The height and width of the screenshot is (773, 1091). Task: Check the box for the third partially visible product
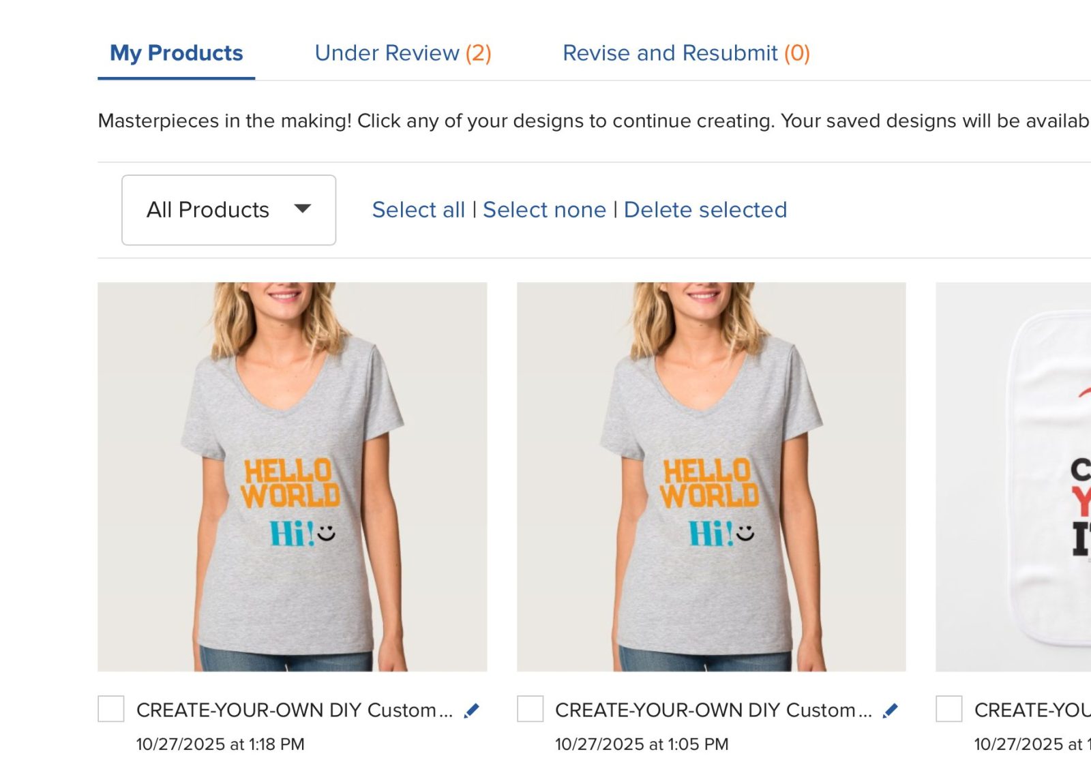click(x=948, y=709)
